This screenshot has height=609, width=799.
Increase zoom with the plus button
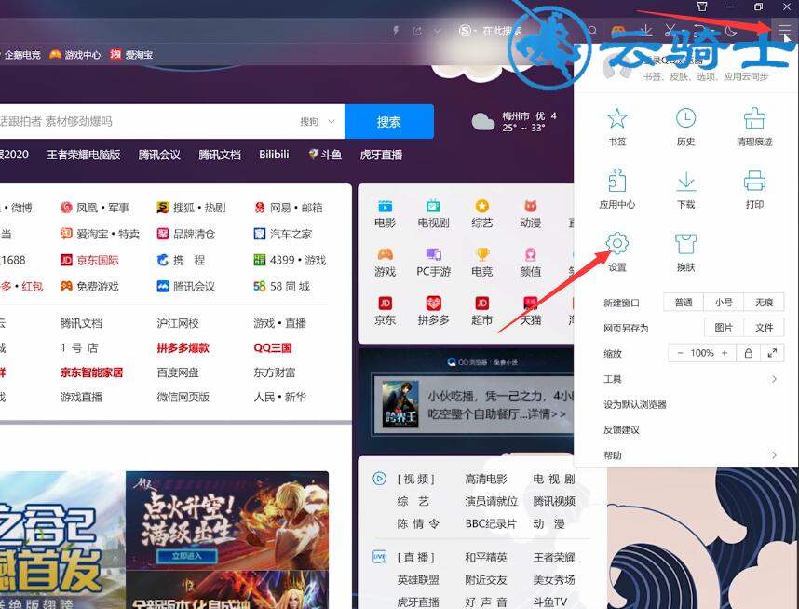pyautogui.click(x=725, y=353)
